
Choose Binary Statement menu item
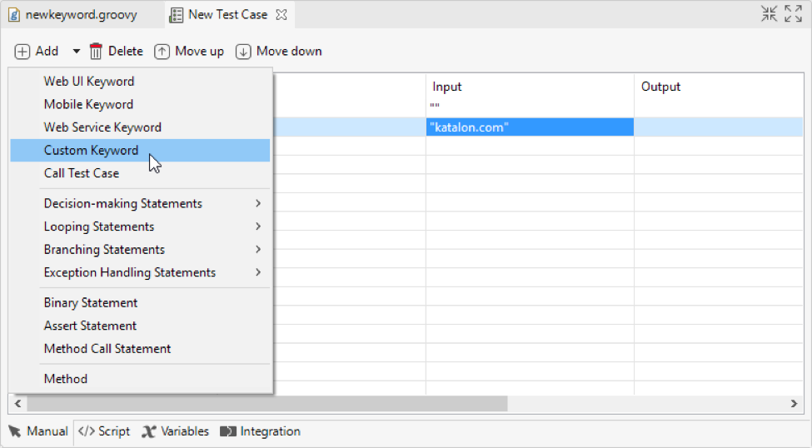click(140, 302)
